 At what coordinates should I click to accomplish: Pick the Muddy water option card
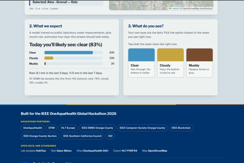coord(199,63)
